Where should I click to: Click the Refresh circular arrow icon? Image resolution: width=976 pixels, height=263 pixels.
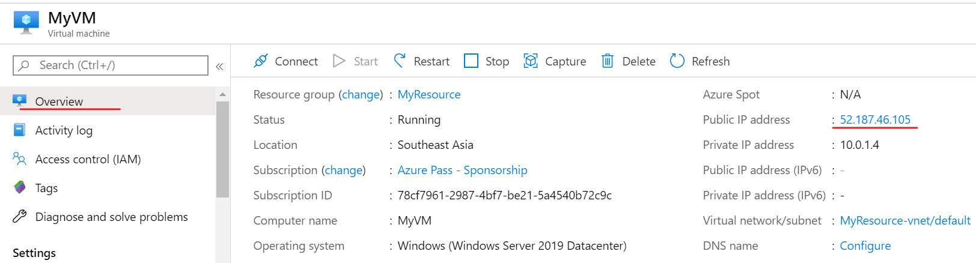(x=677, y=61)
